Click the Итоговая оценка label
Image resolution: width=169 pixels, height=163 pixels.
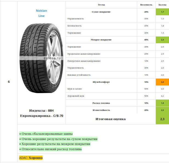[111, 119]
